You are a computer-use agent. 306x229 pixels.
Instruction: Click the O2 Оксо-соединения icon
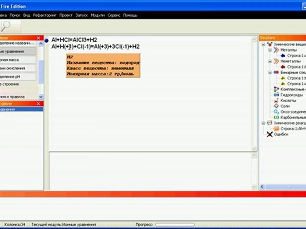click(x=276, y=112)
